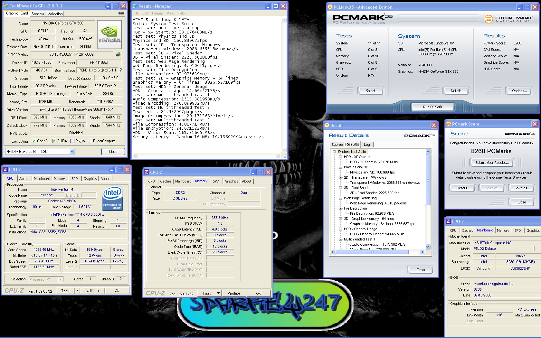
Task: Open the File menu in Notepad
Action: click(136, 13)
